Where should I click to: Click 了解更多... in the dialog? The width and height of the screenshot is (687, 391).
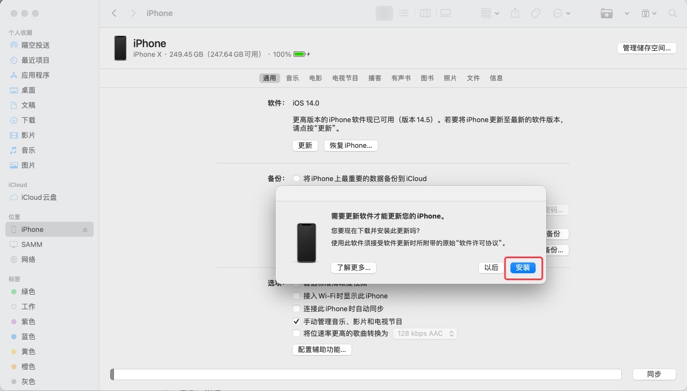[354, 268]
